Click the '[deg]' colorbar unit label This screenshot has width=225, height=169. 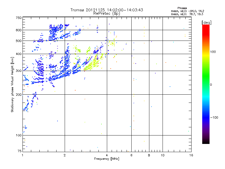click(206, 23)
